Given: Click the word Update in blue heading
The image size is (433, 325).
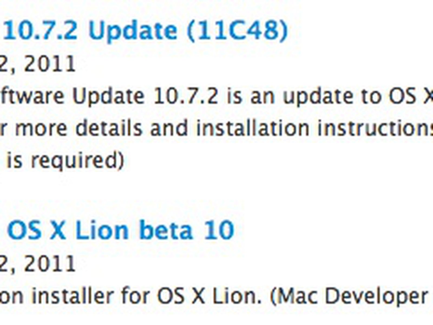Looking at the screenshot, I should (x=133, y=31).
